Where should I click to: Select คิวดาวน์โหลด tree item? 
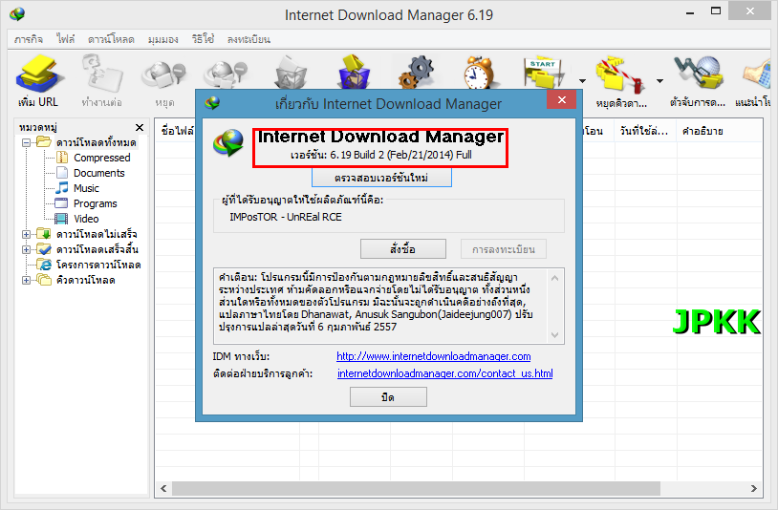[85, 280]
